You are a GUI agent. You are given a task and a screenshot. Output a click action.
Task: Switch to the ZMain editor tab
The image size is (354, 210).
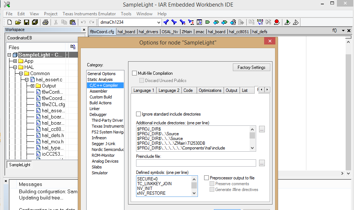tap(187, 32)
